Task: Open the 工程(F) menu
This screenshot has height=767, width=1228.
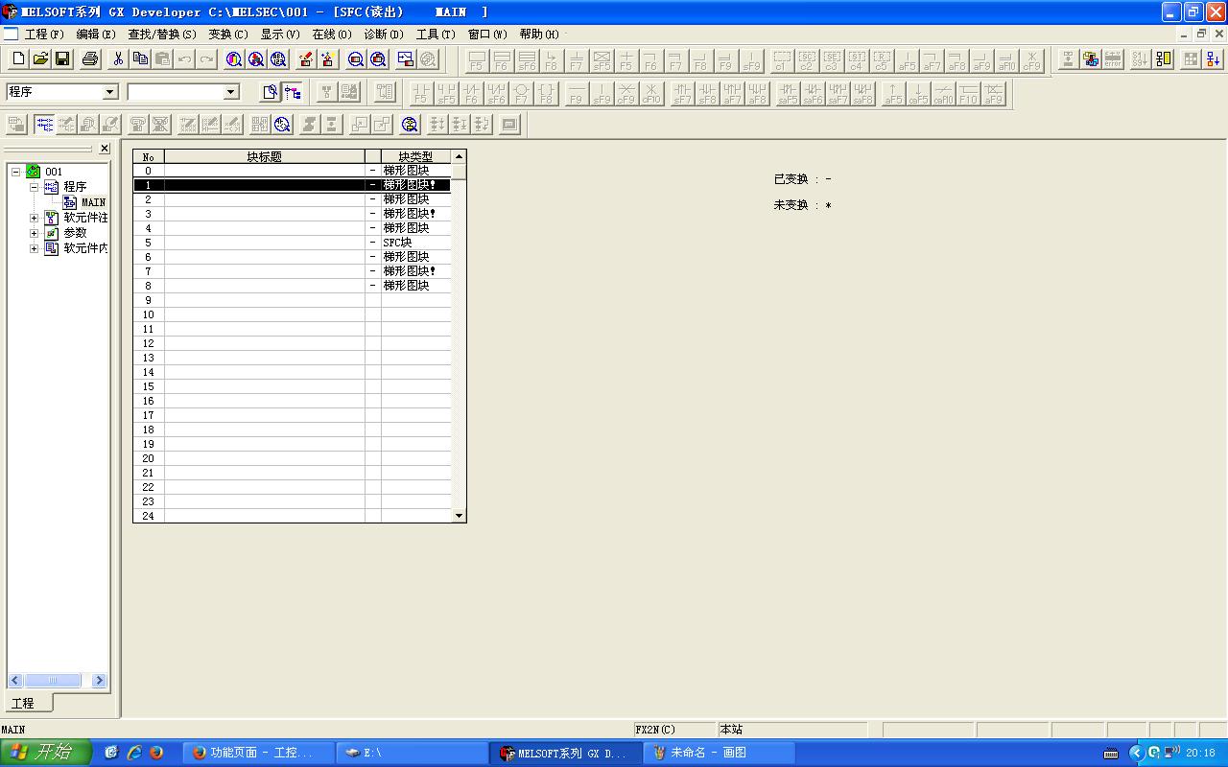Action: (x=43, y=35)
